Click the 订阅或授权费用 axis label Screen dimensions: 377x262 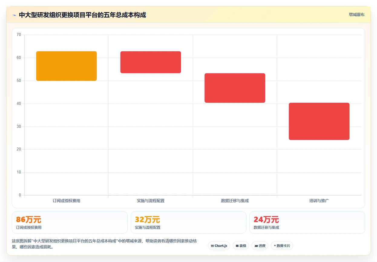tap(66, 201)
